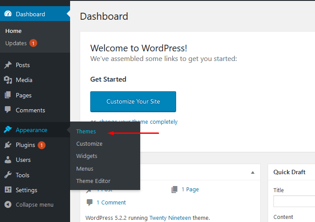Go to Home submenu item
Screen dimensions: 315x222
point(14,31)
